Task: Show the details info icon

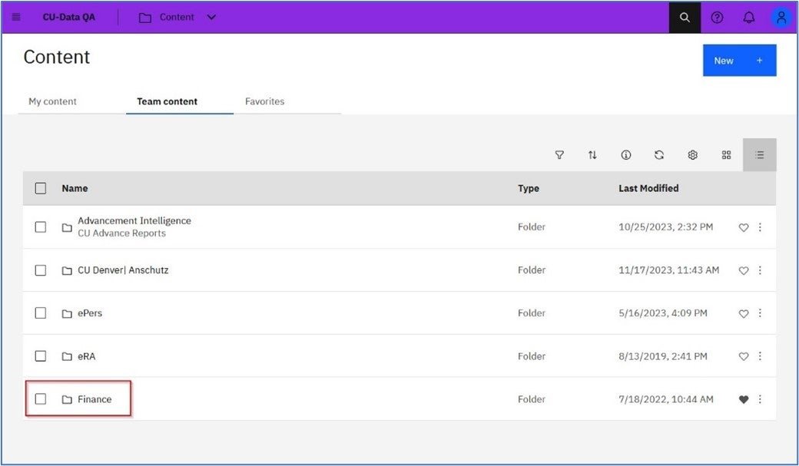Action: [x=625, y=155]
